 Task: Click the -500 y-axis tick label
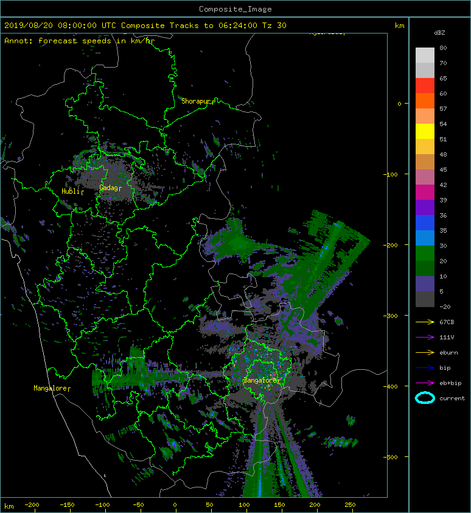tap(390, 457)
